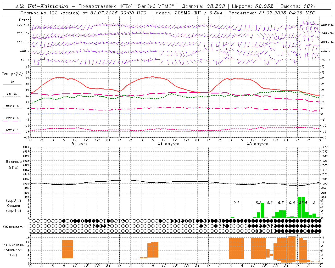
Task: Click "700 гПа" legend in temperature panel
Action: pyautogui.click(x=12, y=118)
